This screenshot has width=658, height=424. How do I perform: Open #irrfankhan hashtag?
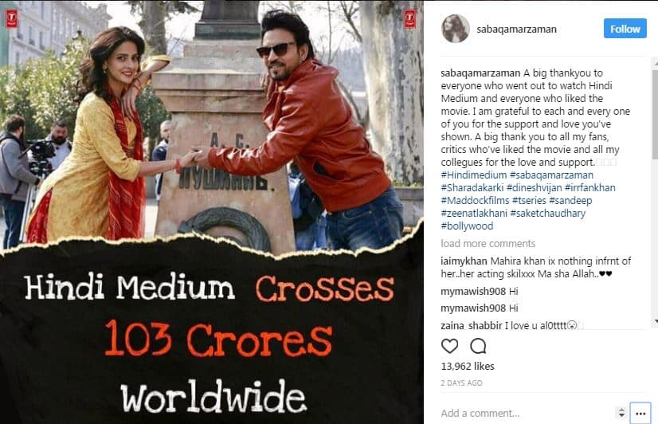pos(590,187)
